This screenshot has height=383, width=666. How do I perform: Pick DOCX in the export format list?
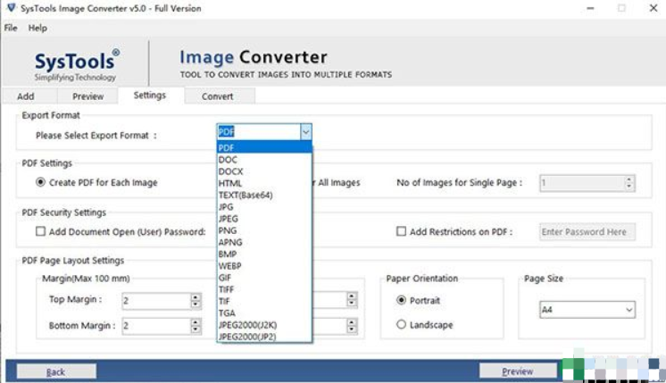pos(264,171)
